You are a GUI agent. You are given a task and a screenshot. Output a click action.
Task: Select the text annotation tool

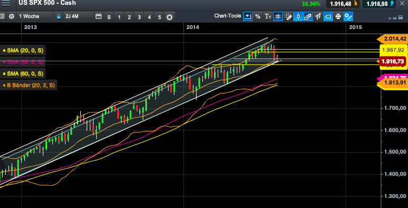(268, 17)
